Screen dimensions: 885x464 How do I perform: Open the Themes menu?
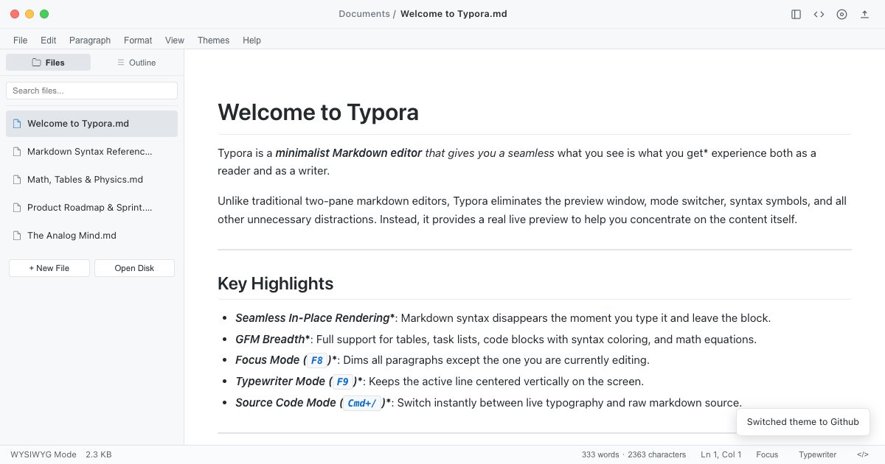click(x=214, y=41)
